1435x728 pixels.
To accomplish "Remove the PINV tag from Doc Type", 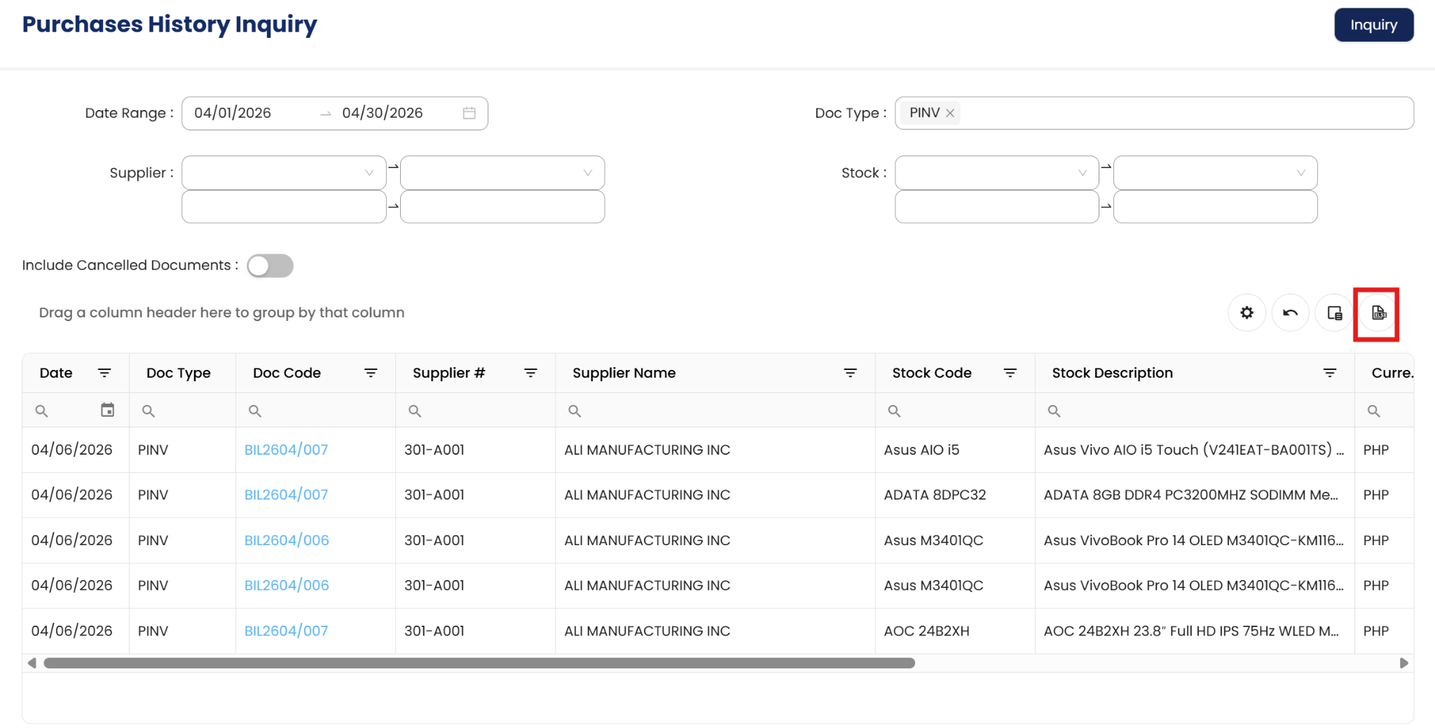I will point(950,113).
